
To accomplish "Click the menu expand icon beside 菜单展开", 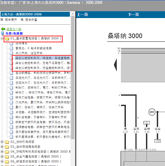I will (x=2, y=20).
